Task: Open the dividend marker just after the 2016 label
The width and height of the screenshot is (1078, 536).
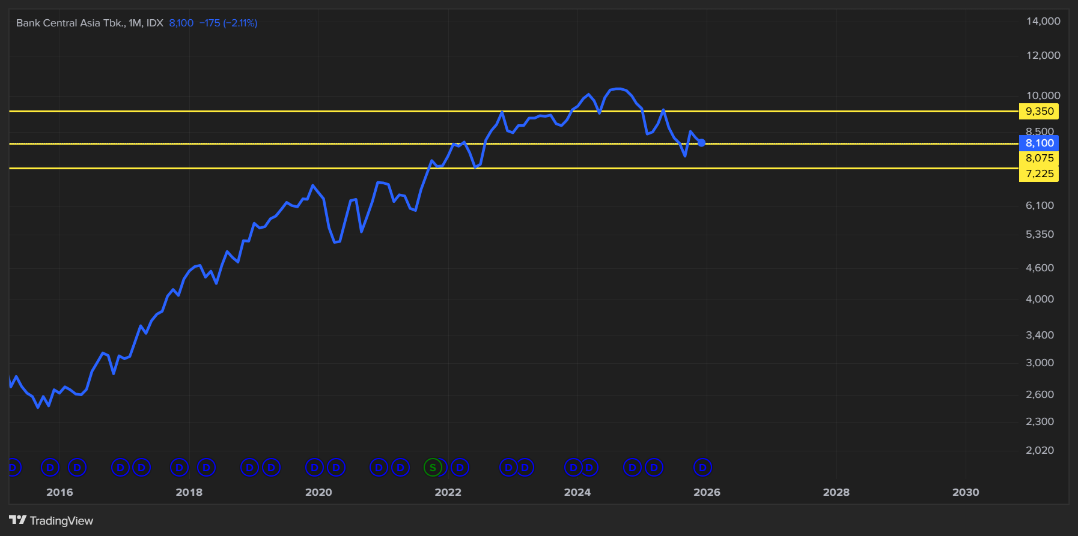Action: [77, 468]
